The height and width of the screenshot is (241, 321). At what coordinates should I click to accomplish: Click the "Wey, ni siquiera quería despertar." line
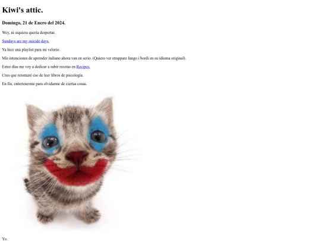click(x=29, y=33)
